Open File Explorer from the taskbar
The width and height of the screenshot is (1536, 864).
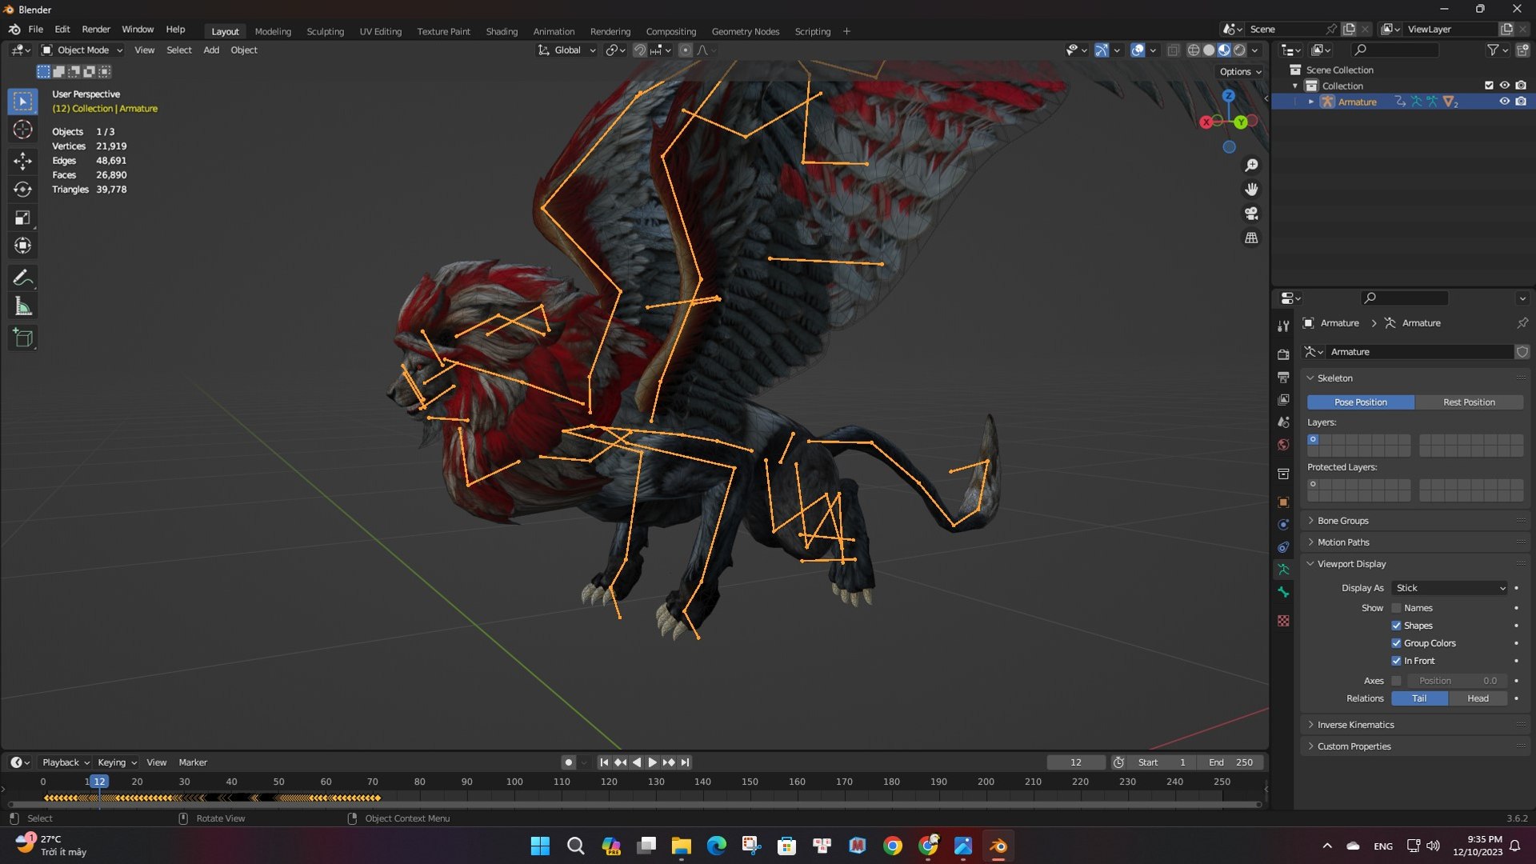[x=681, y=846]
